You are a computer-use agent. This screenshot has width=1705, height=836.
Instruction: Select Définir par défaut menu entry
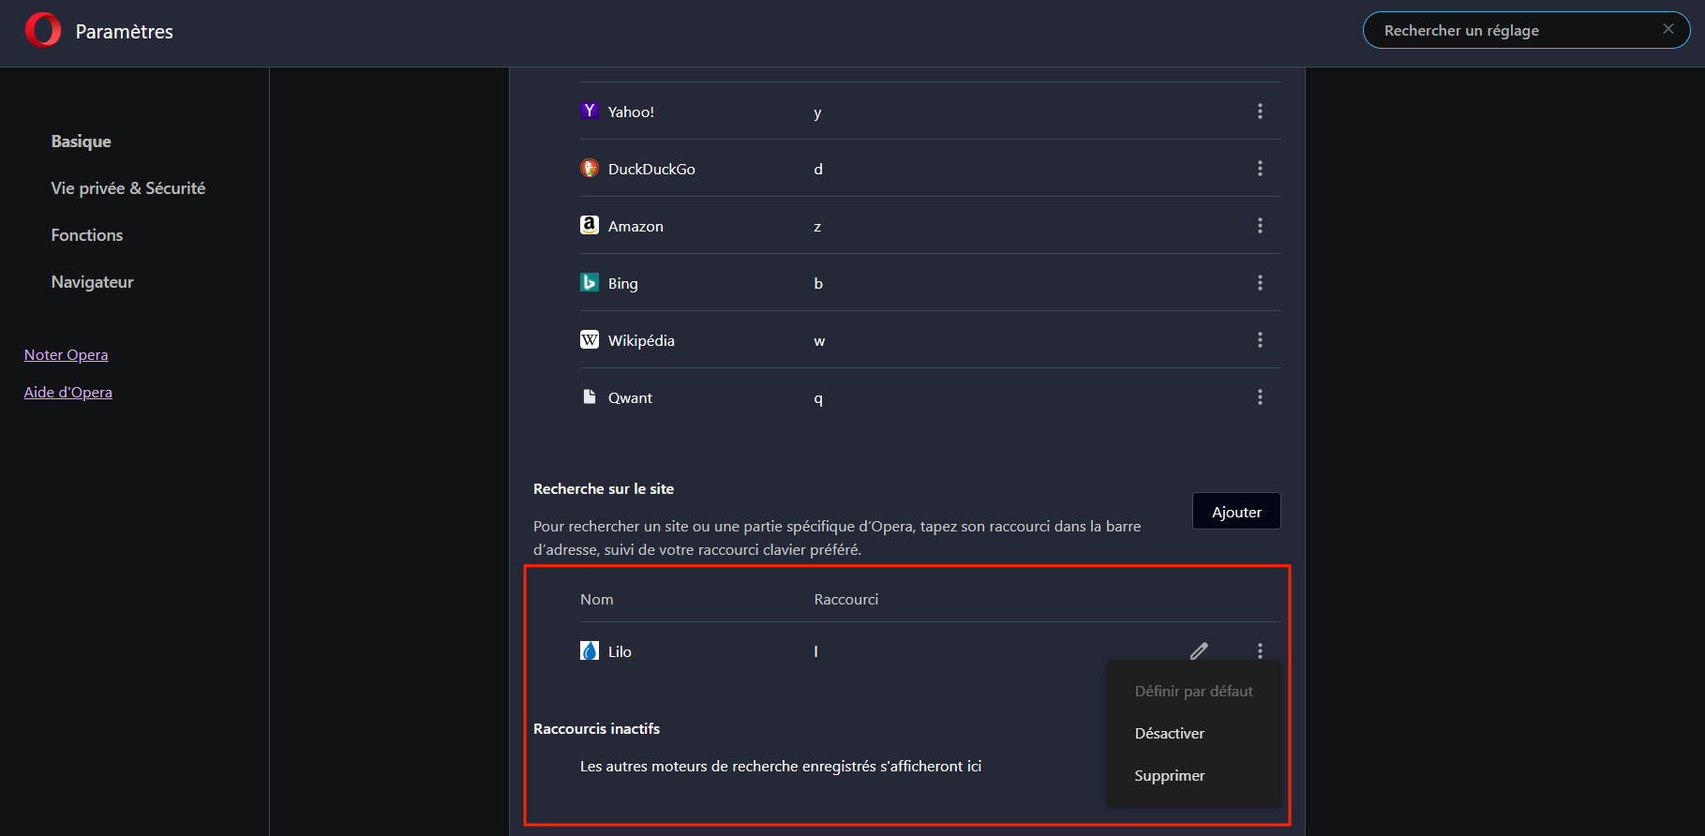(x=1193, y=692)
